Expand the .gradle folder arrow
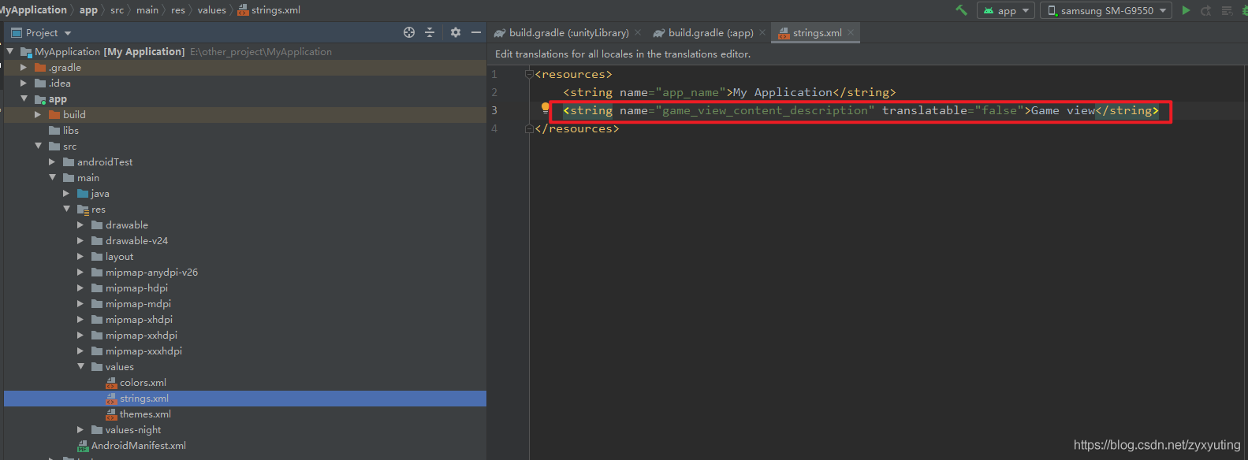The image size is (1248, 460). click(24, 67)
